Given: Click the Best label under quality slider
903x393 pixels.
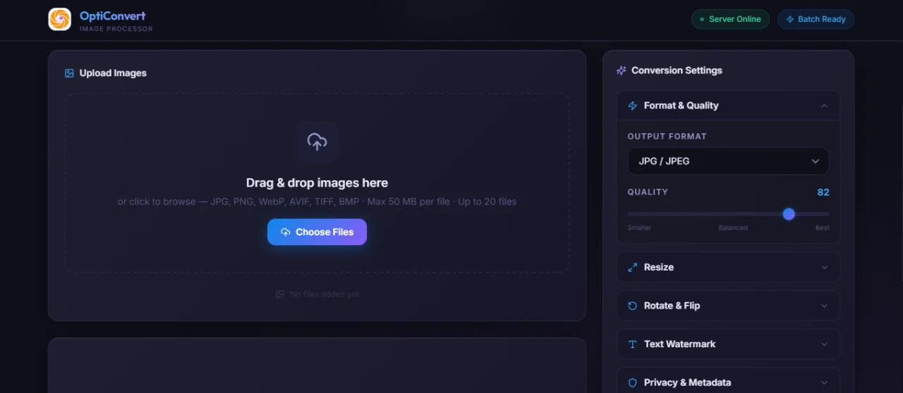Looking at the screenshot, I should [x=823, y=228].
